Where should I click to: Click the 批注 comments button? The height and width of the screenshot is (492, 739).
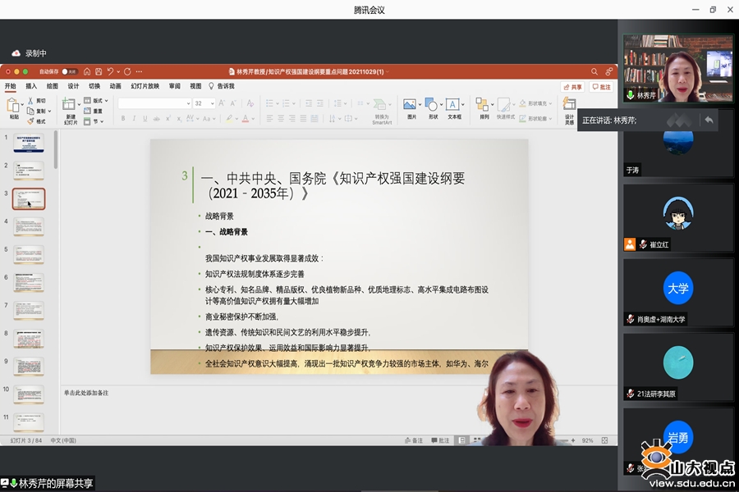601,87
